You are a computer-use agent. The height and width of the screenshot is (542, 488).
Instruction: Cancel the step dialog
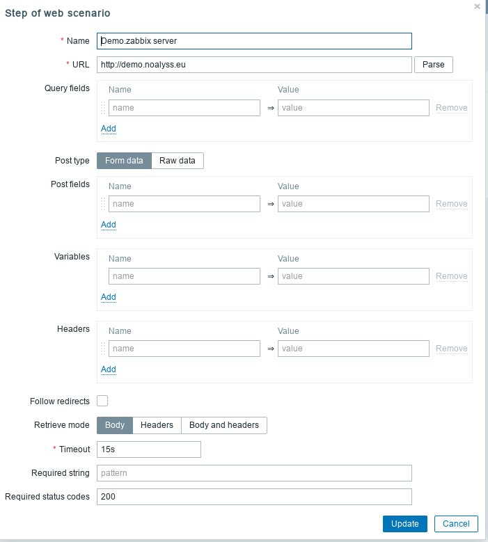click(x=456, y=524)
